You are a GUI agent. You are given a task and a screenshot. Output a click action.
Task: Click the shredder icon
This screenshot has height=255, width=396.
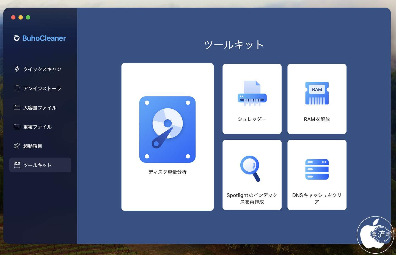[x=252, y=93]
